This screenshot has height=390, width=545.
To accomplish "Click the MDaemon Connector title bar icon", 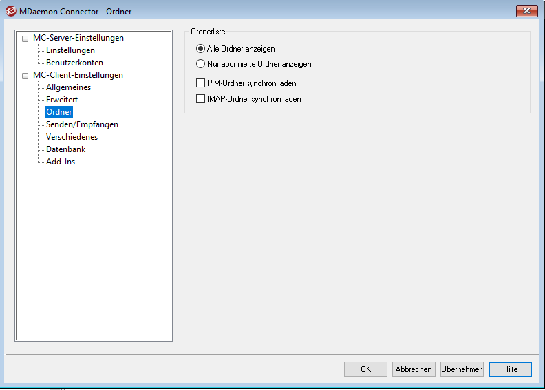I will coord(10,11).
